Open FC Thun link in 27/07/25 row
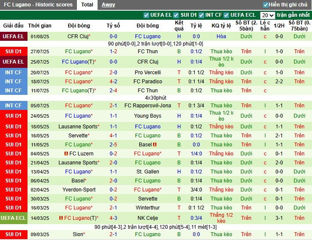The height and width of the screenshot is (240, 312). 148,52
